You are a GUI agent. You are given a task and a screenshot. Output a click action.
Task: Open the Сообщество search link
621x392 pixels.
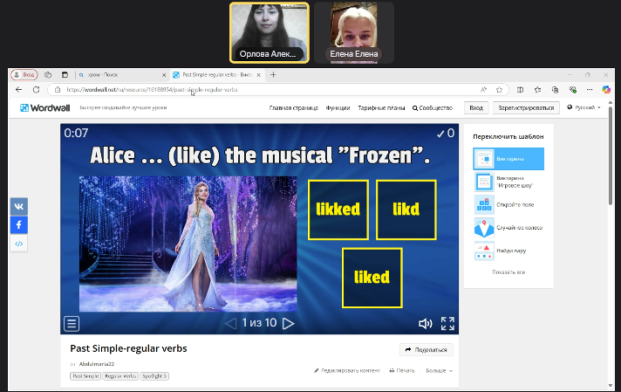point(433,107)
